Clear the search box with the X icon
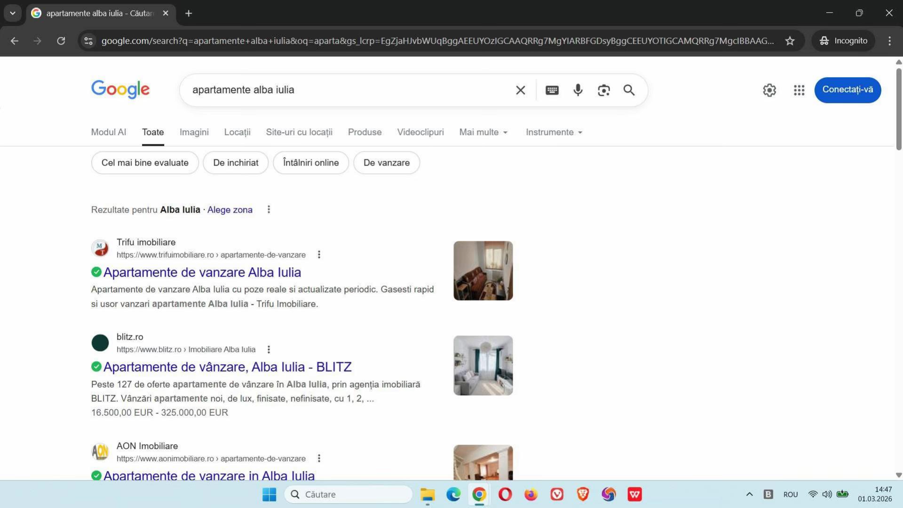Viewport: 903px width, 508px height. (520, 90)
